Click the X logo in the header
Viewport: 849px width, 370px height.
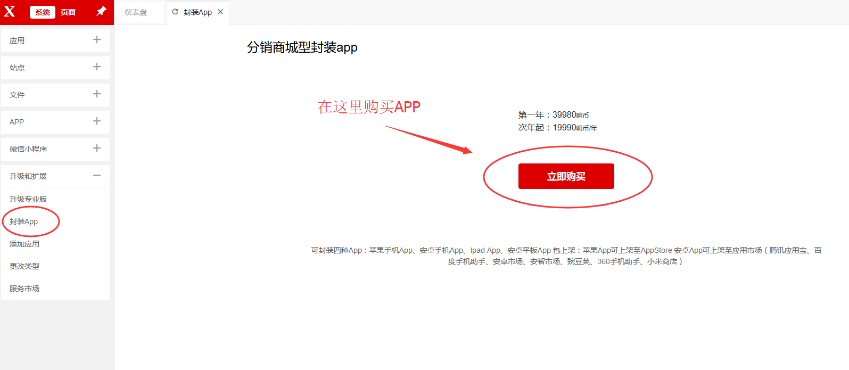[10, 11]
